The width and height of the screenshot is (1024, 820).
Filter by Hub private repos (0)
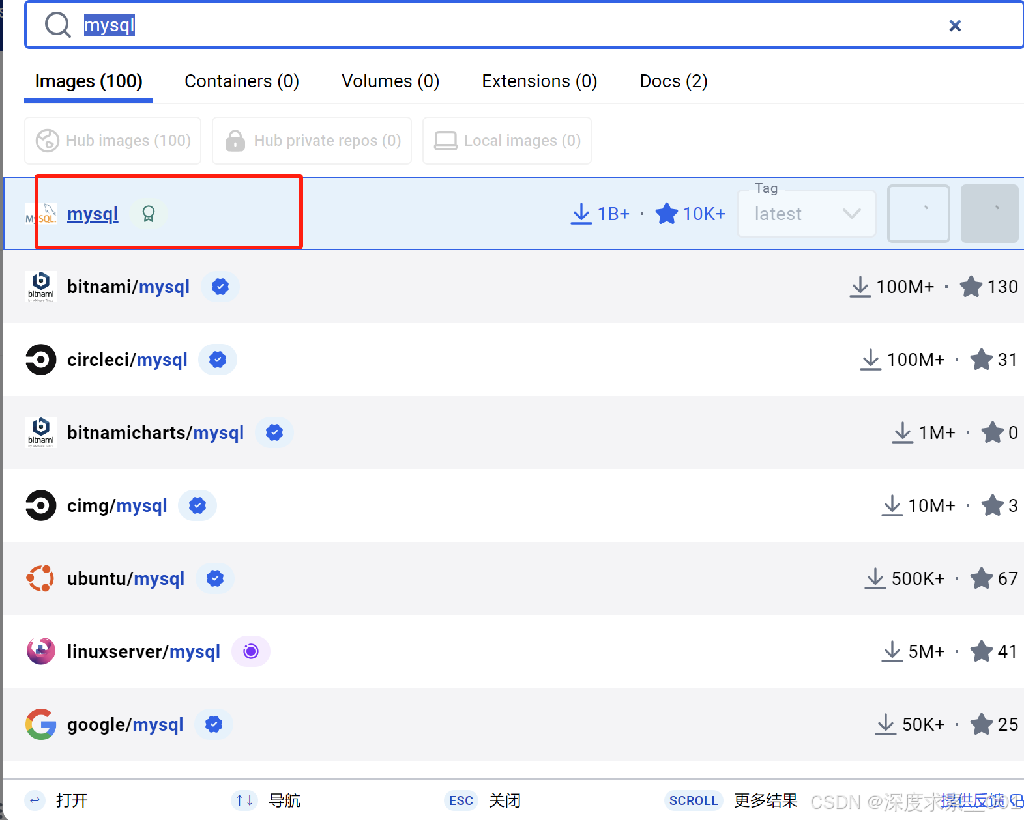click(x=312, y=141)
